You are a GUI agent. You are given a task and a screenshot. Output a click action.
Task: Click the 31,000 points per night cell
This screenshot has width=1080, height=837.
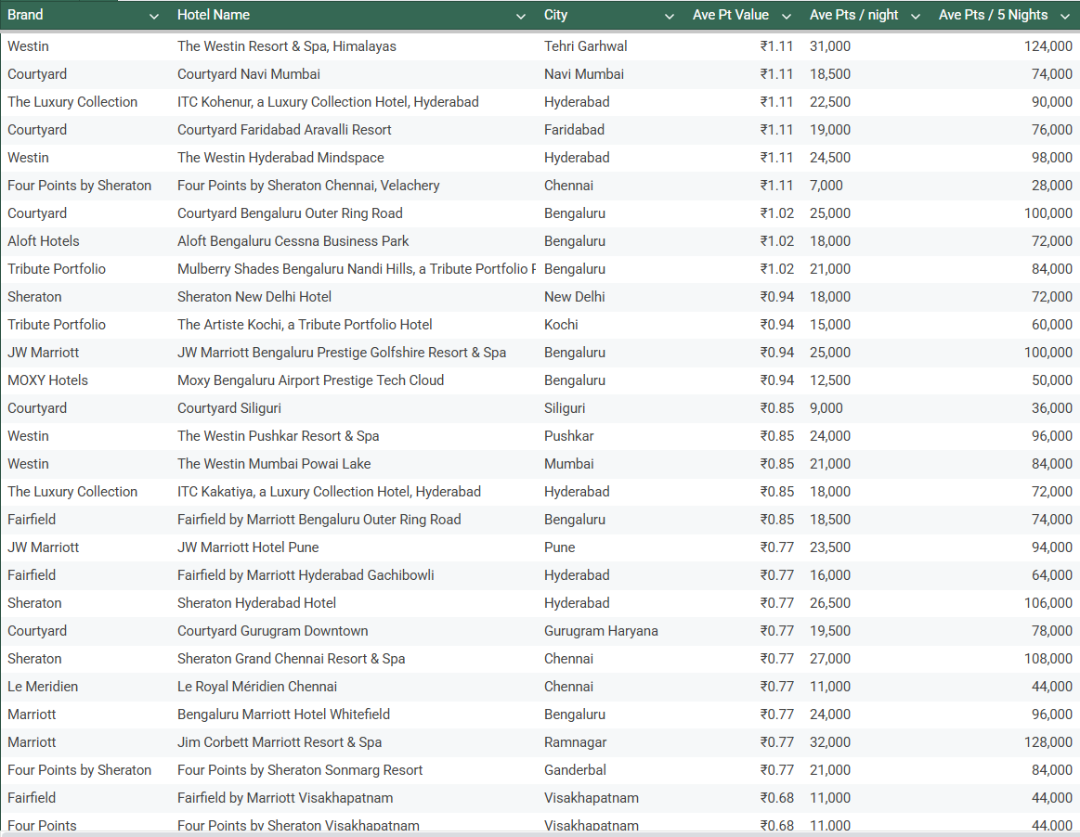[x=830, y=46]
